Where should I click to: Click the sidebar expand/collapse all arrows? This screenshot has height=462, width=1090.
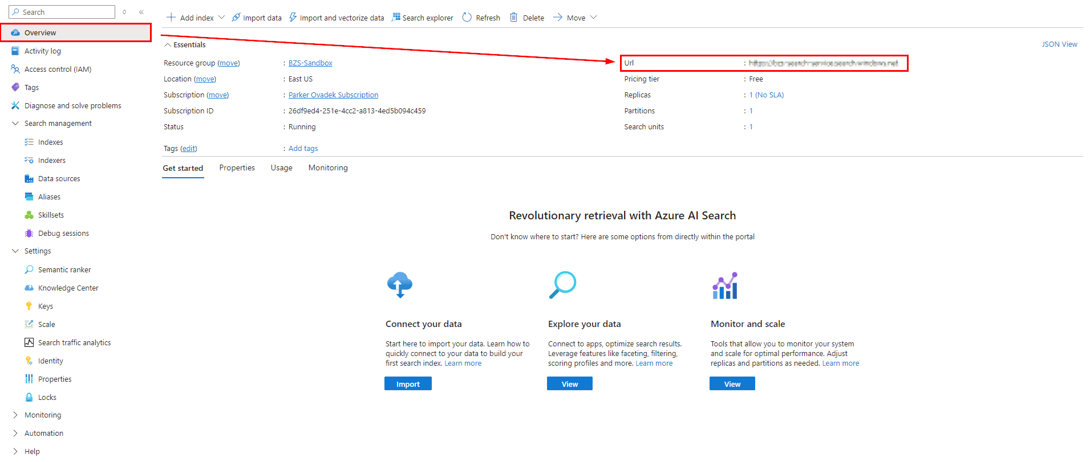pyautogui.click(x=124, y=12)
